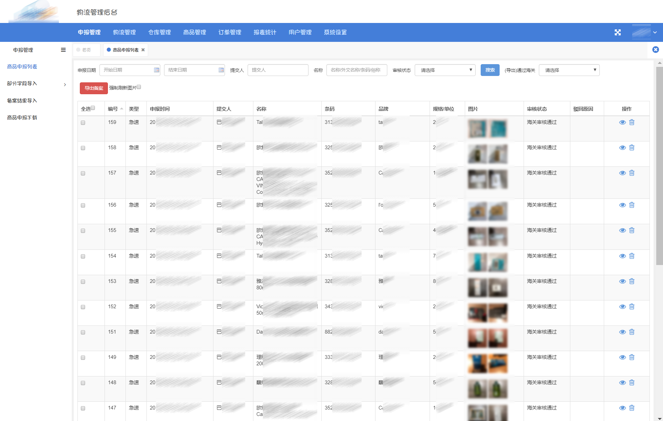Viewport: 663px width, 421px height.
Task: Delete row 158 with trash icon
Action: (x=632, y=148)
